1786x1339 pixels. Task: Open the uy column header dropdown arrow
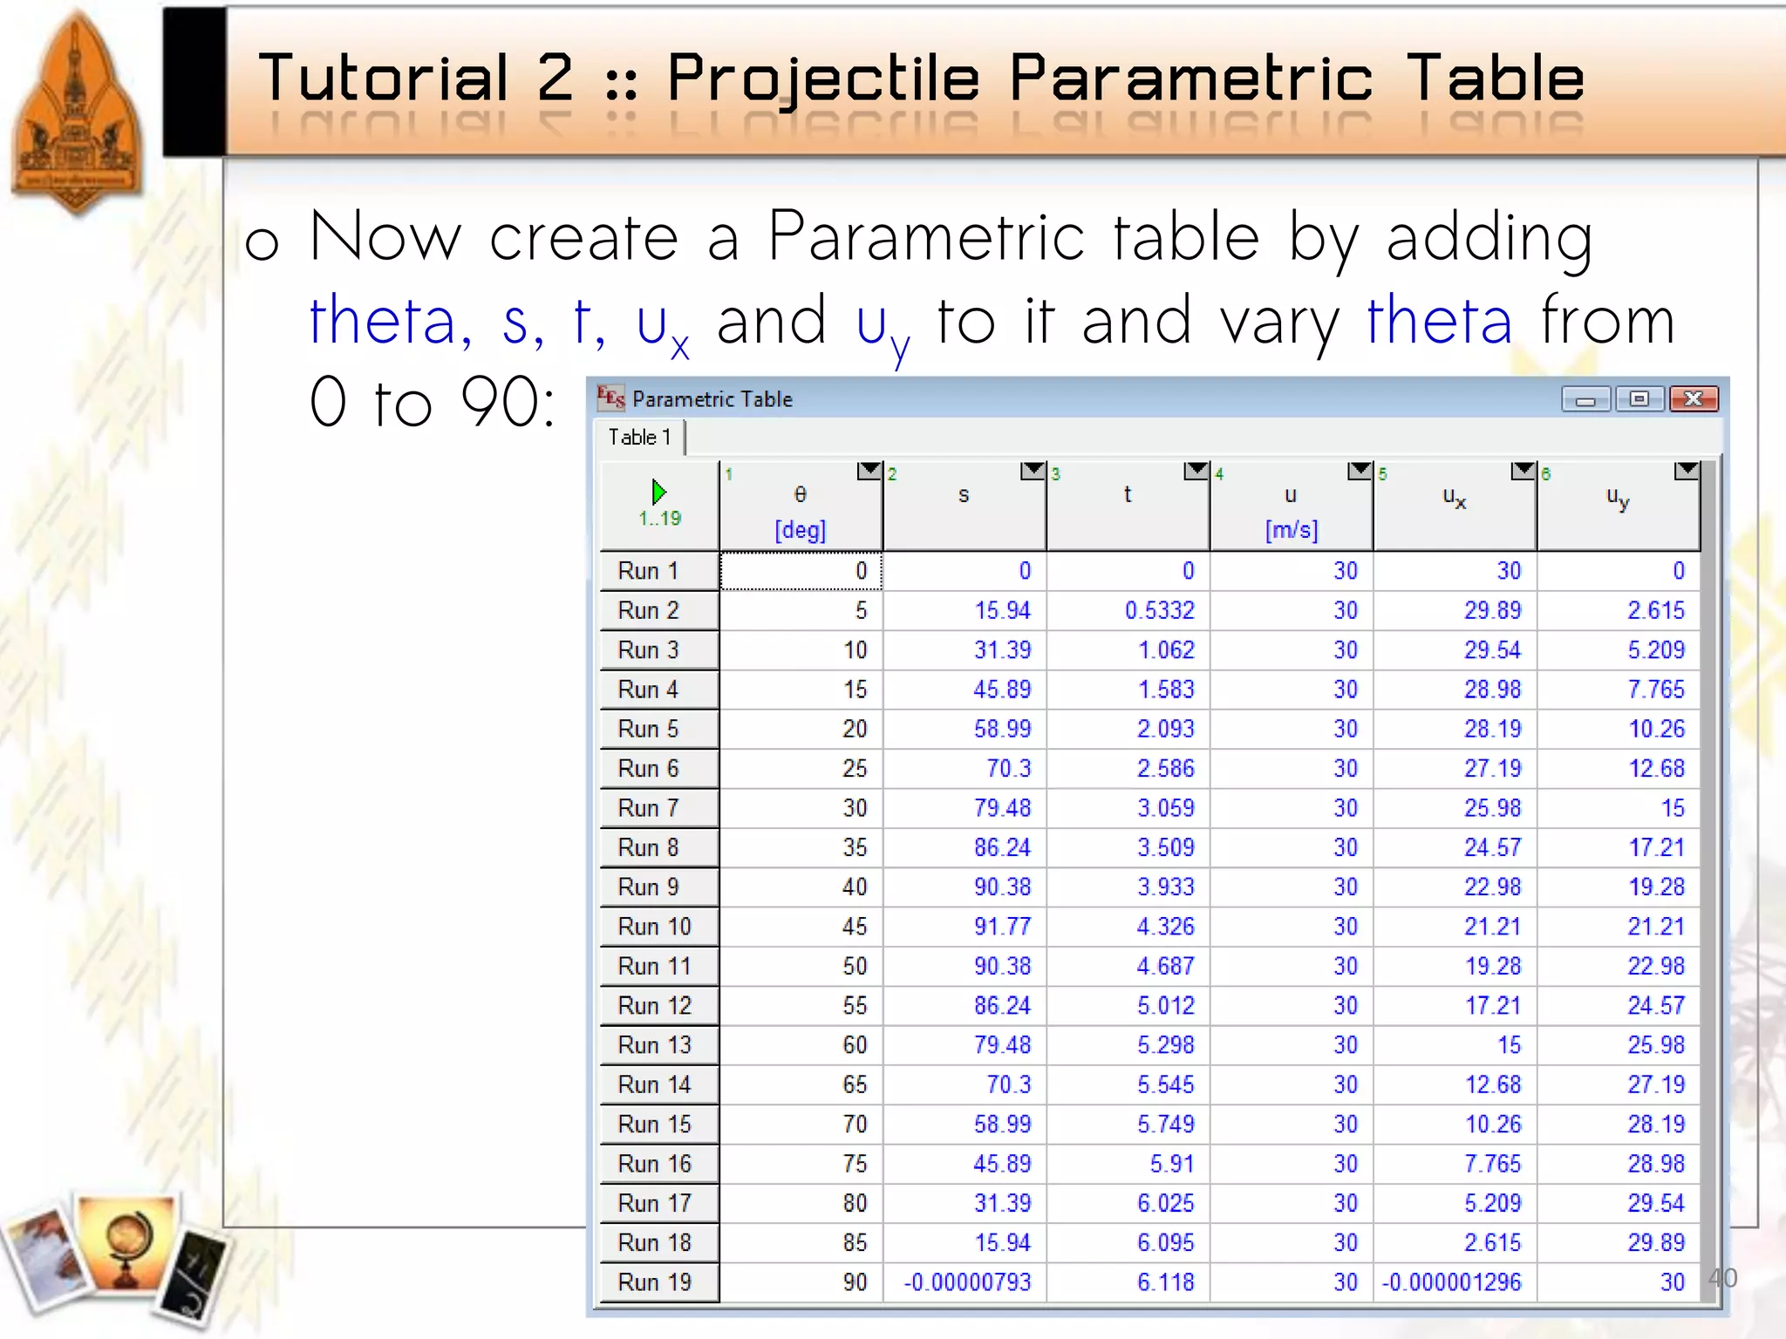(x=1687, y=471)
